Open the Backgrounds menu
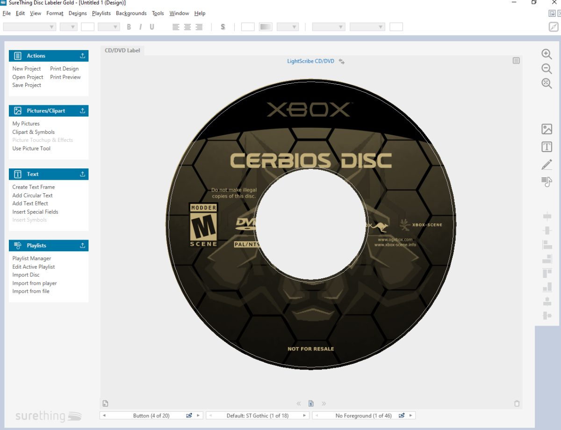 (131, 13)
